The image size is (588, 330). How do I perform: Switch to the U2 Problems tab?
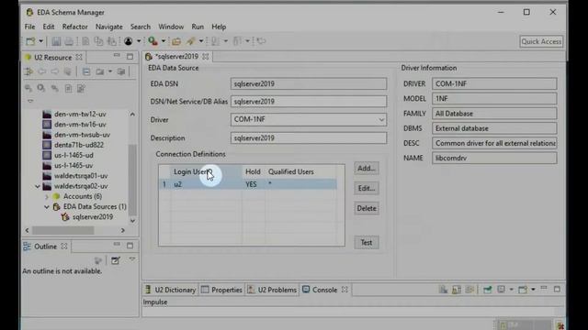(272, 290)
